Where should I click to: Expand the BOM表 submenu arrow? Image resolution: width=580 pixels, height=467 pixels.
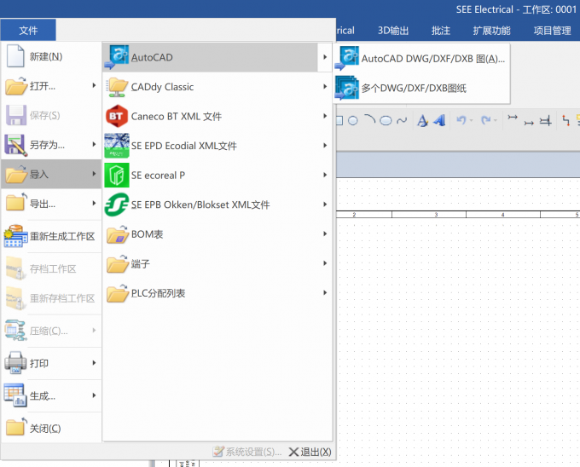tap(325, 233)
